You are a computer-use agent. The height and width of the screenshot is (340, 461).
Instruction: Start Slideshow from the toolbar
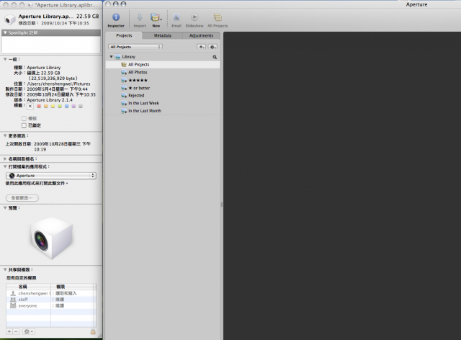click(x=194, y=18)
